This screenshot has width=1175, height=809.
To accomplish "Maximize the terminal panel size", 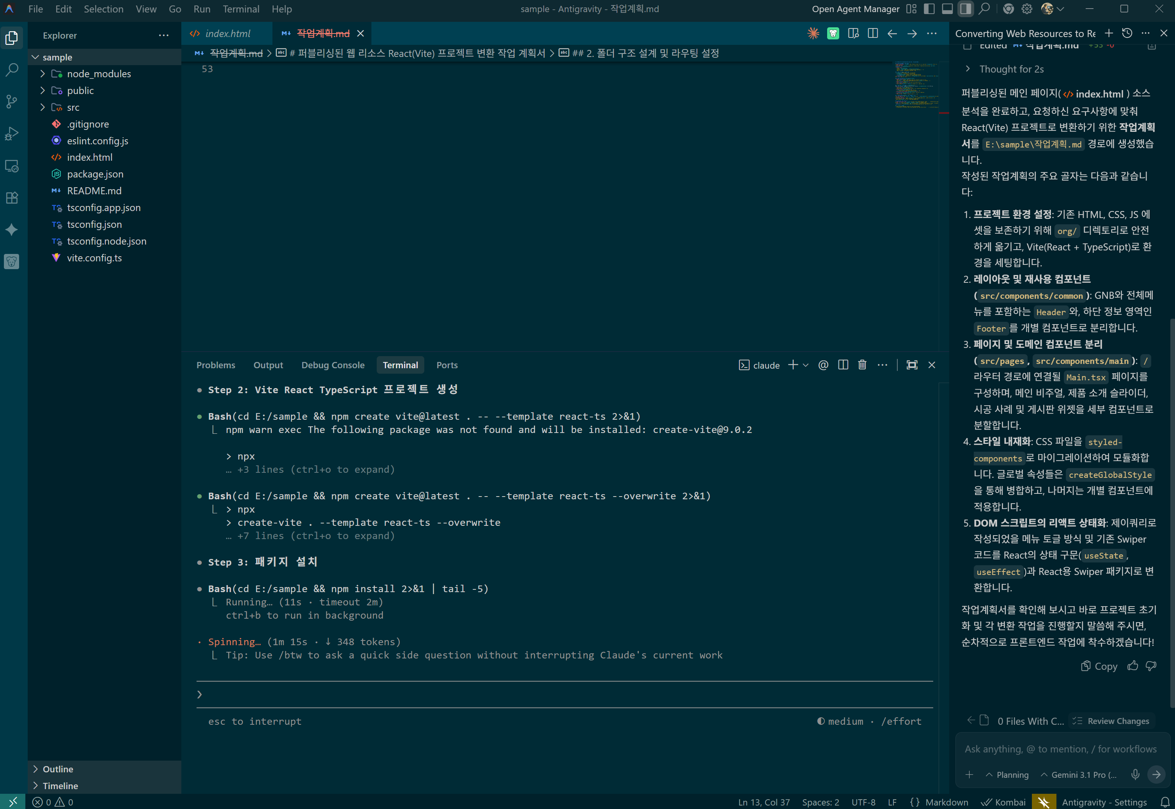I will coord(911,365).
